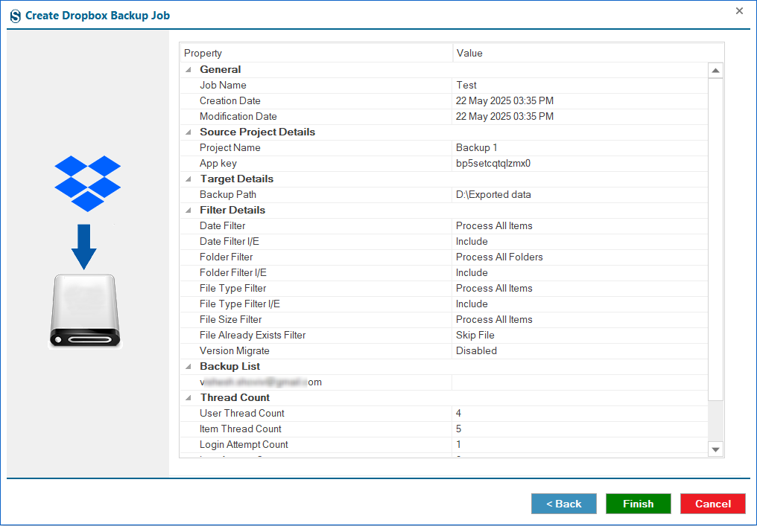Click the < Back button
The width and height of the screenshot is (757, 526).
click(563, 504)
